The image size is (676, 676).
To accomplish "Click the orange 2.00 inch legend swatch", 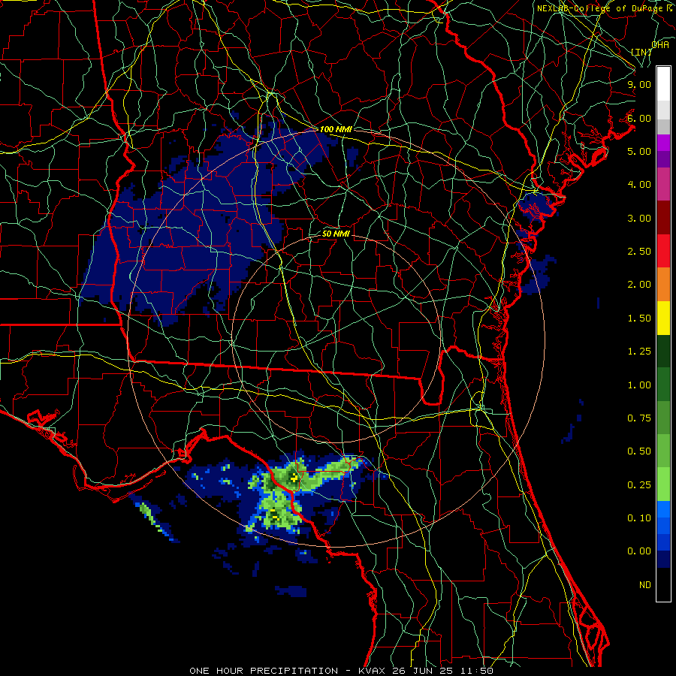I will click(663, 284).
